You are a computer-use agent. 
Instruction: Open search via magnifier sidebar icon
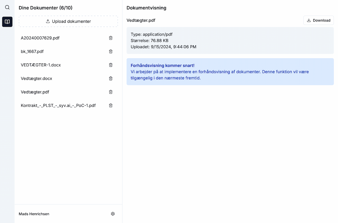7,7
